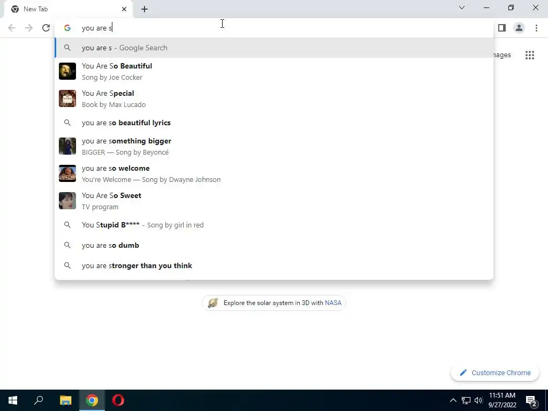Open 'Explore the solar system in 3D' promo
The width and height of the screenshot is (548, 411).
click(274, 303)
